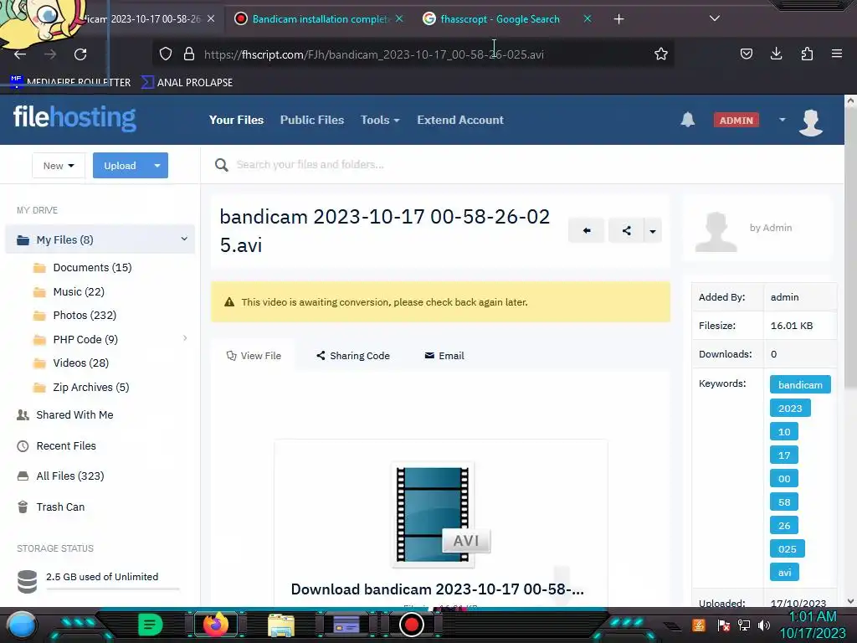
Task: Open the Firefox hamburger menu
Action: click(837, 54)
